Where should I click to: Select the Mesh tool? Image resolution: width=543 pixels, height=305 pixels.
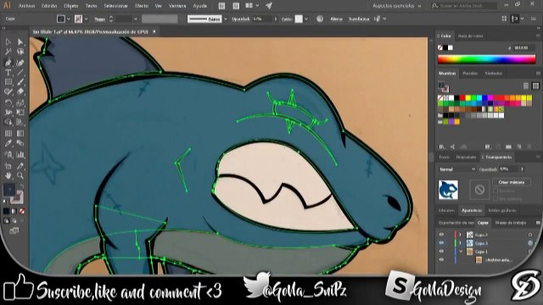(x=8, y=133)
